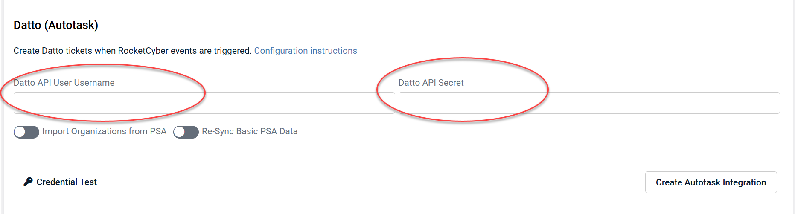Focus the Datto API Secret input box

tap(589, 103)
